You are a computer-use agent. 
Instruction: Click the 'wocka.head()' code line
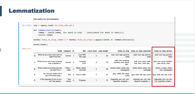pos(41,45)
